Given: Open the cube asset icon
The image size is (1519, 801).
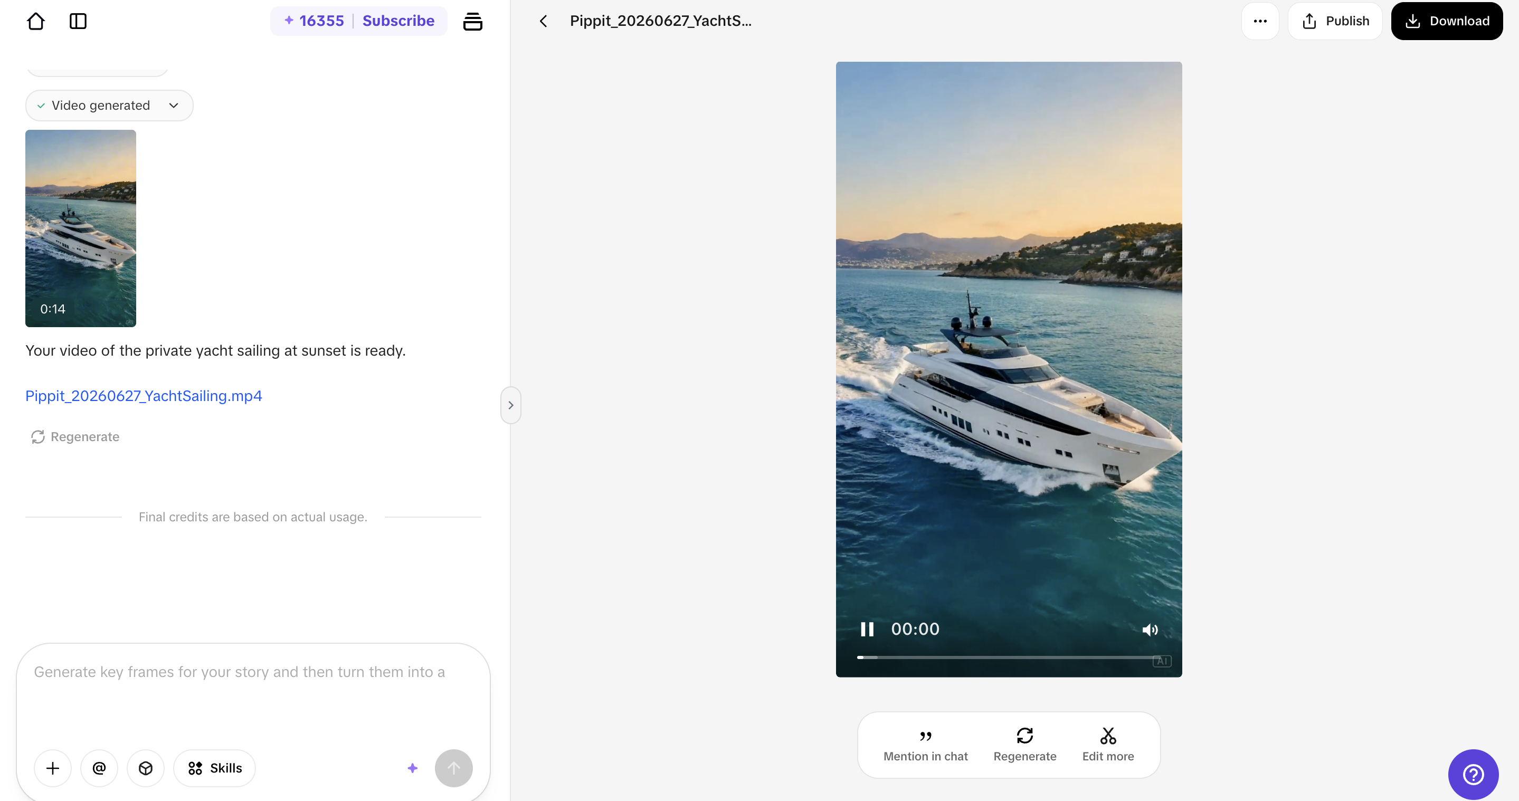Looking at the screenshot, I should (x=146, y=768).
